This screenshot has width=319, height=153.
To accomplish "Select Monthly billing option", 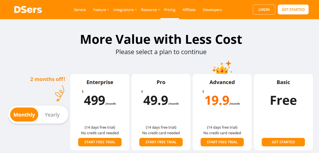I will point(24,115).
